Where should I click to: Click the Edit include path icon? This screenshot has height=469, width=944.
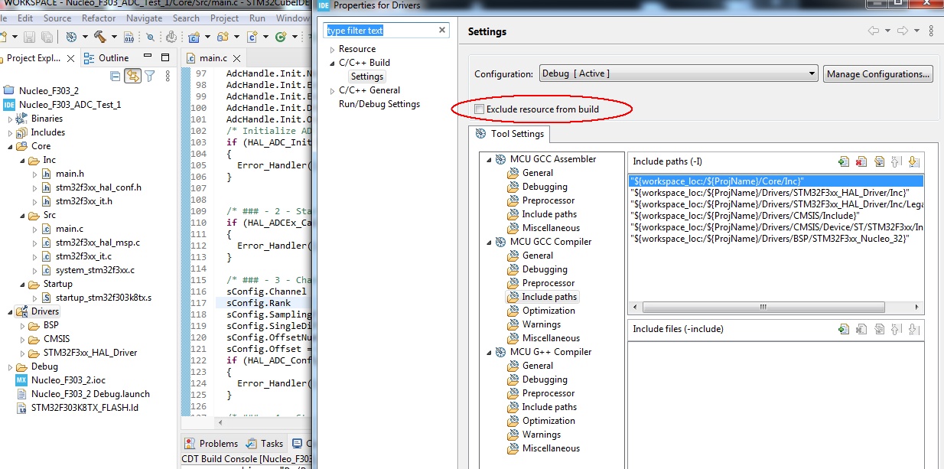tap(878, 161)
